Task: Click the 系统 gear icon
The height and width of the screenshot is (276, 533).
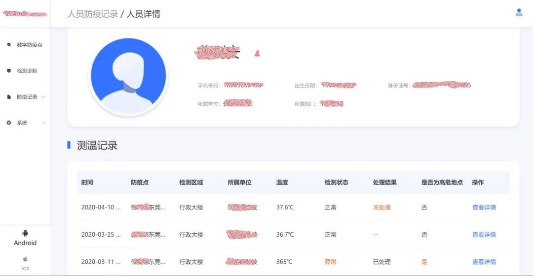Action: click(x=9, y=123)
